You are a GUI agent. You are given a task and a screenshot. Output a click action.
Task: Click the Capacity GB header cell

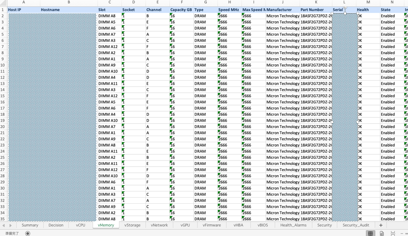pyautogui.click(x=182, y=10)
